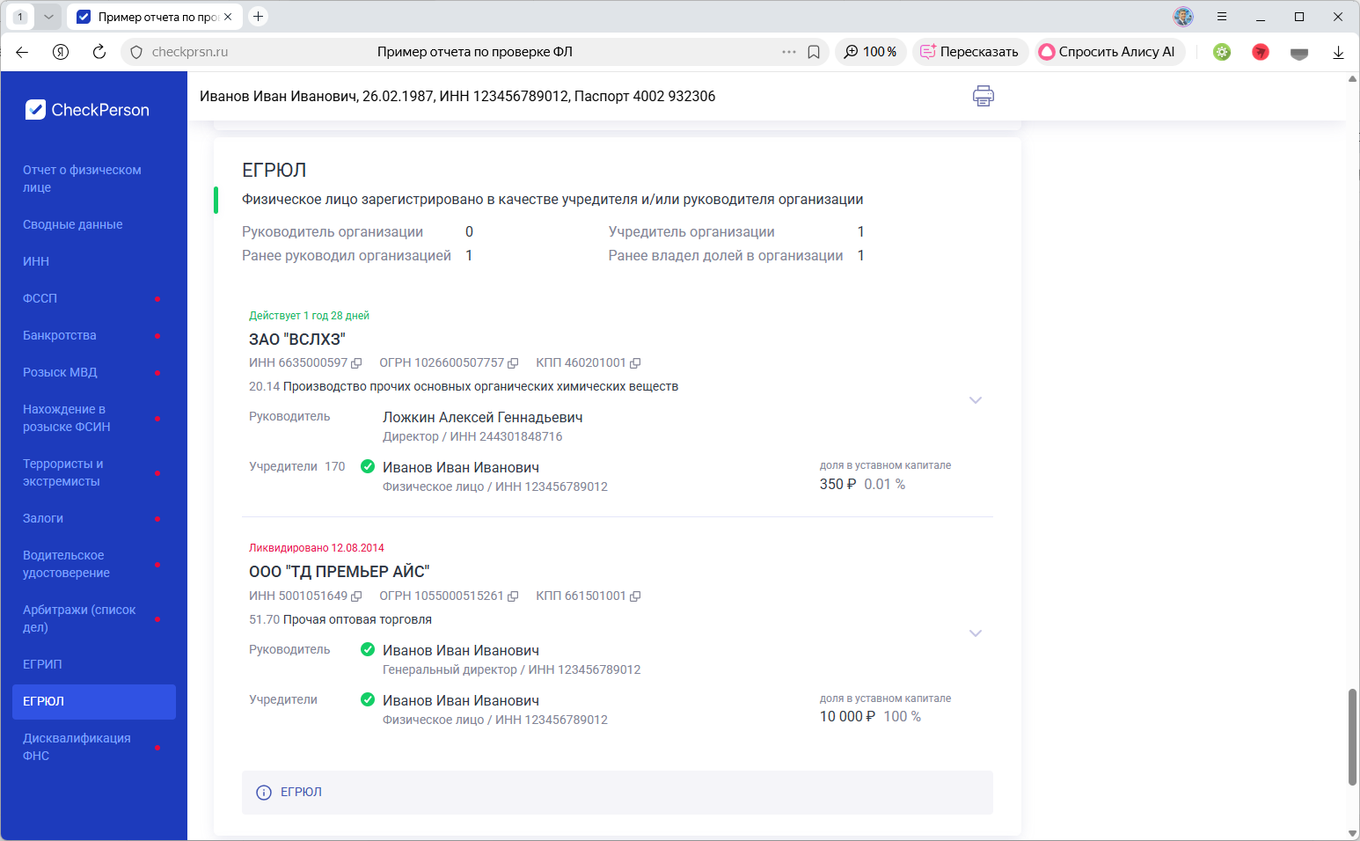The width and height of the screenshot is (1360, 841).
Task: Click copy icon next to KPP 661501001
Action: tap(635, 596)
